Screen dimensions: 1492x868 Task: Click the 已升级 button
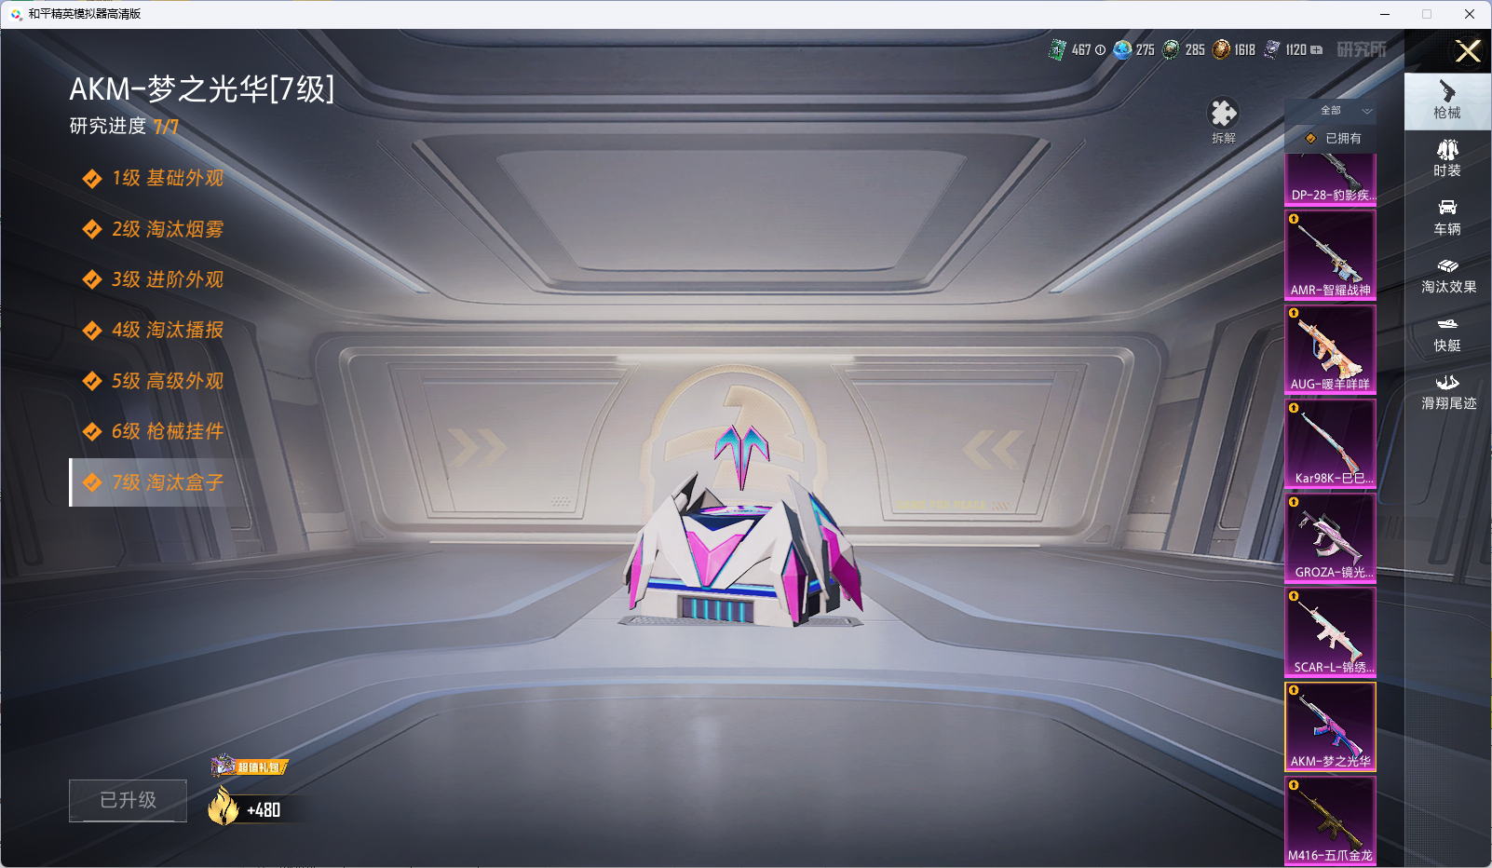pos(128,800)
